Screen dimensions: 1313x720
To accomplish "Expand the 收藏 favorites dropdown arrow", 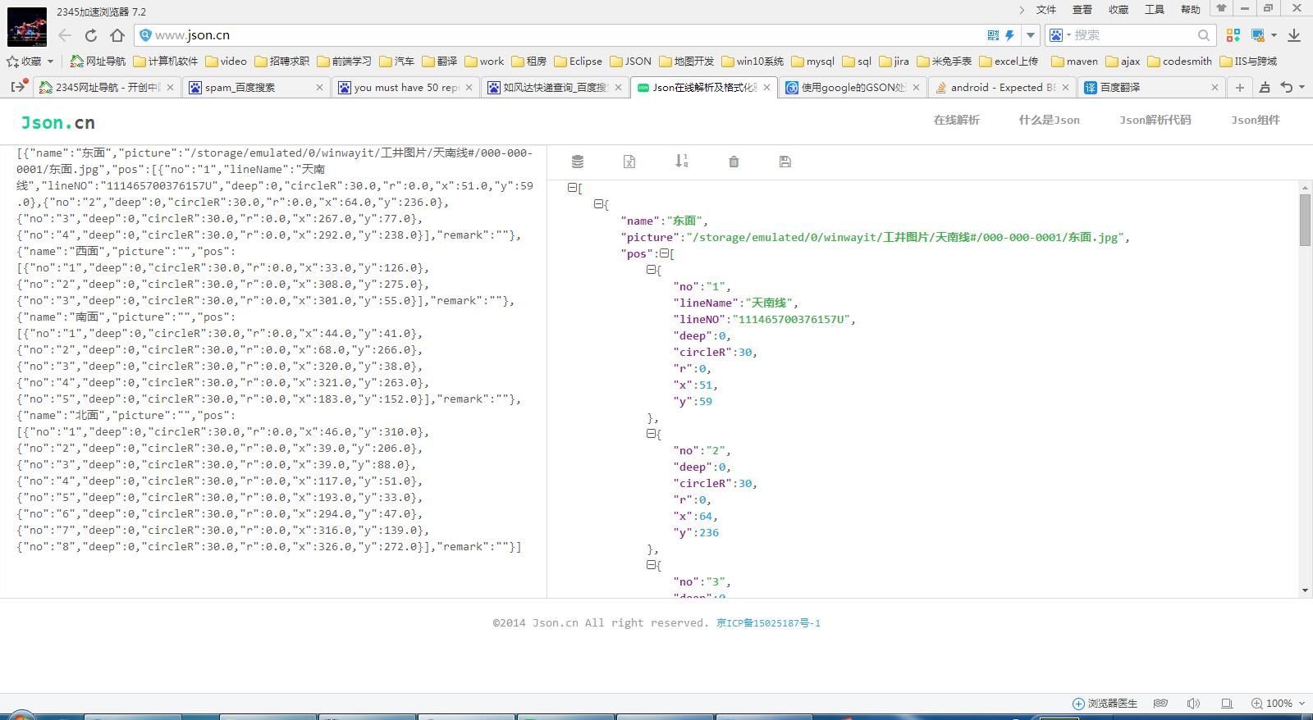I will pyautogui.click(x=50, y=62).
